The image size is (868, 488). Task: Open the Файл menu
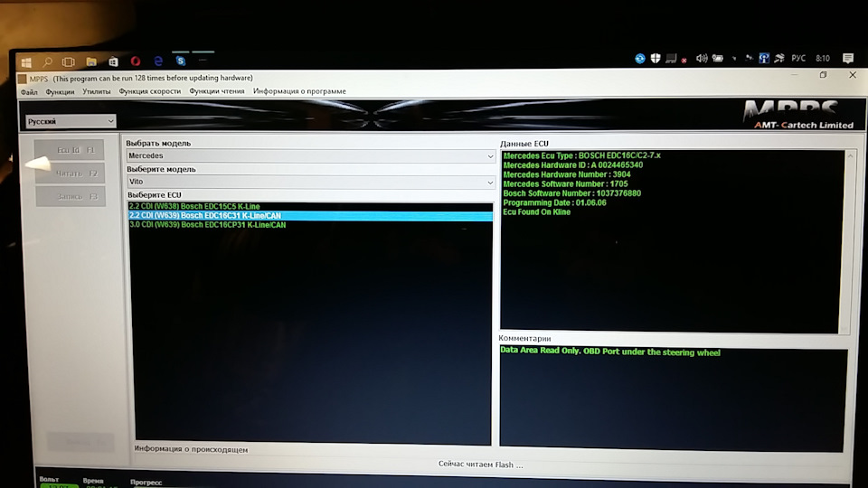point(29,92)
